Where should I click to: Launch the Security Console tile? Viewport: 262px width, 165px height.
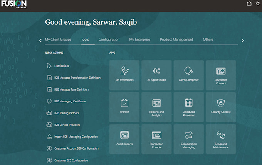coord(221,107)
